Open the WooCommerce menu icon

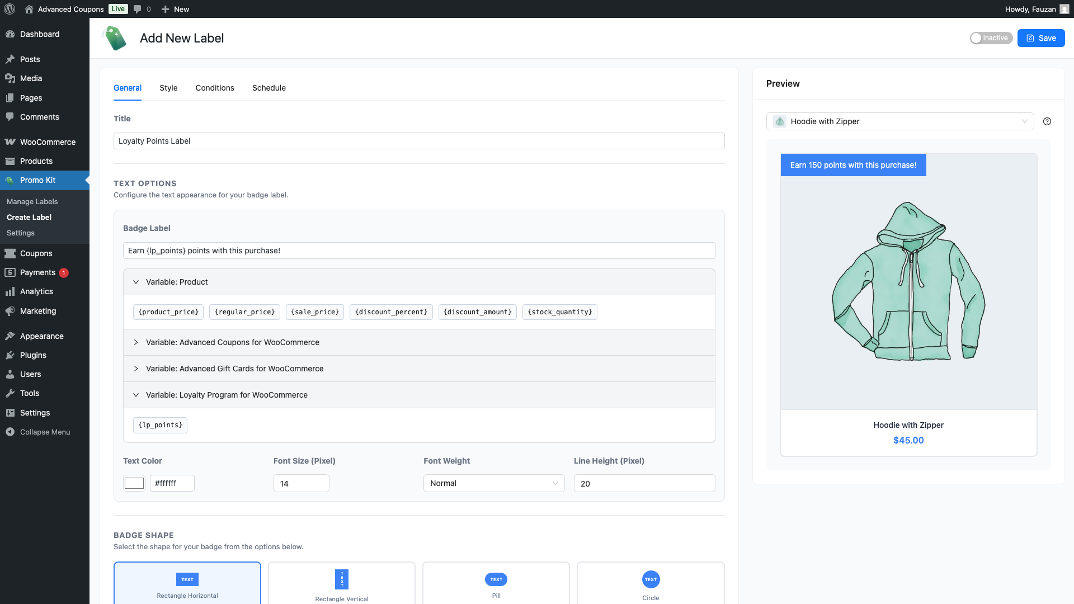coord(10,142)
